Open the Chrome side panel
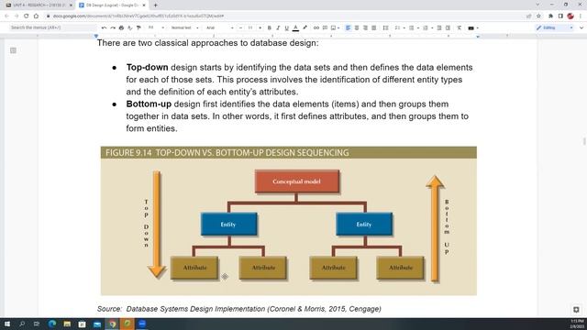Image resolution: width=587 pixels, height=330 pixels. [560, 16]
